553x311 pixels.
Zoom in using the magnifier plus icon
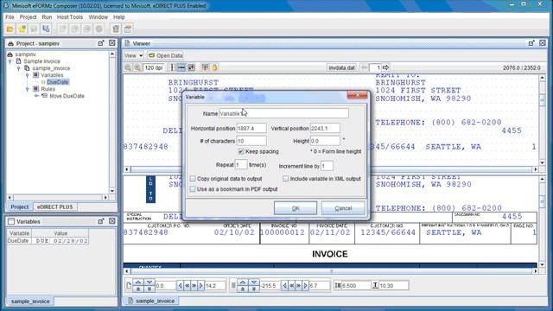coord(137,67)
